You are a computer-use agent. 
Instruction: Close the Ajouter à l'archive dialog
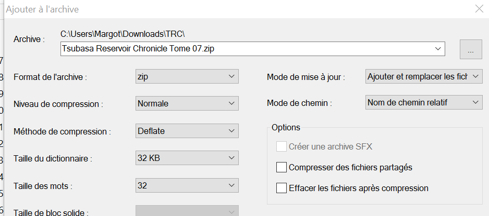479,9
